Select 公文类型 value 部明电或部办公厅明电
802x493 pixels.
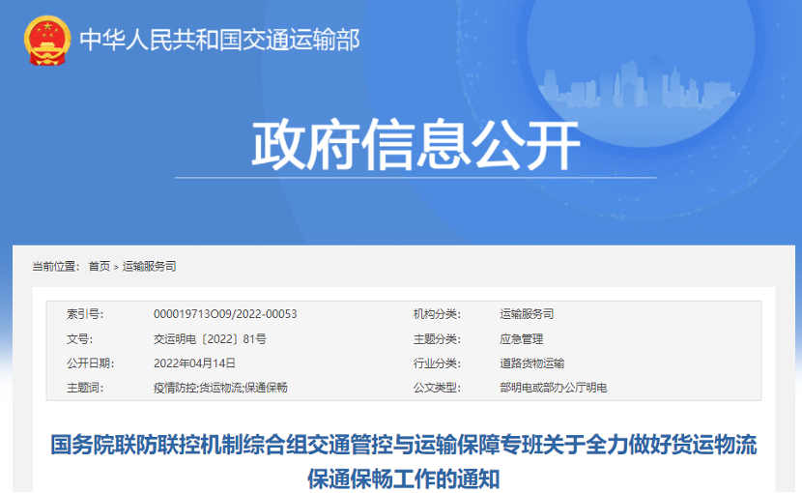point(554,388)
